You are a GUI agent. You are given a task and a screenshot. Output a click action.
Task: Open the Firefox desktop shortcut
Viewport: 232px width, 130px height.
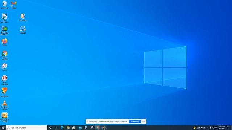point(5,42)
